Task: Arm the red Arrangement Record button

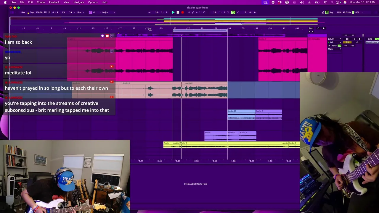Action: point(183,12)
